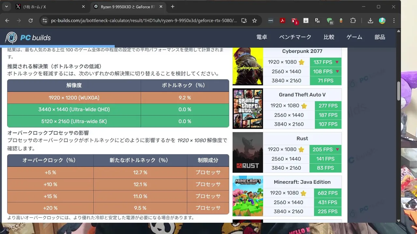Open Chrome downloads tray
Viewport: 417px width, 234px height.
370,20
